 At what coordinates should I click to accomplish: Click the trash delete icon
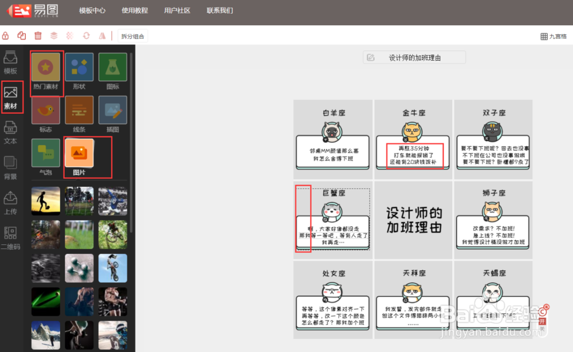tap(37, 35)
